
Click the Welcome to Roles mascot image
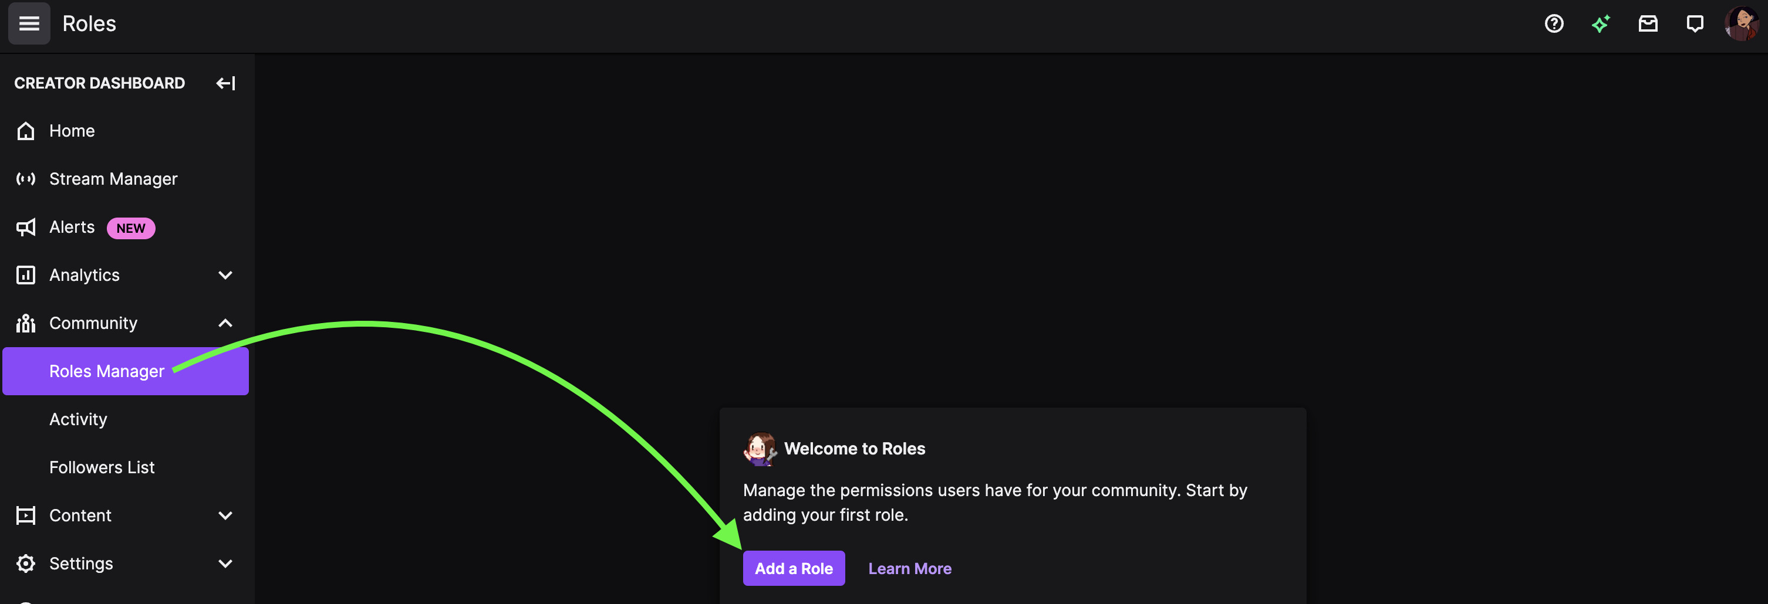760,449
